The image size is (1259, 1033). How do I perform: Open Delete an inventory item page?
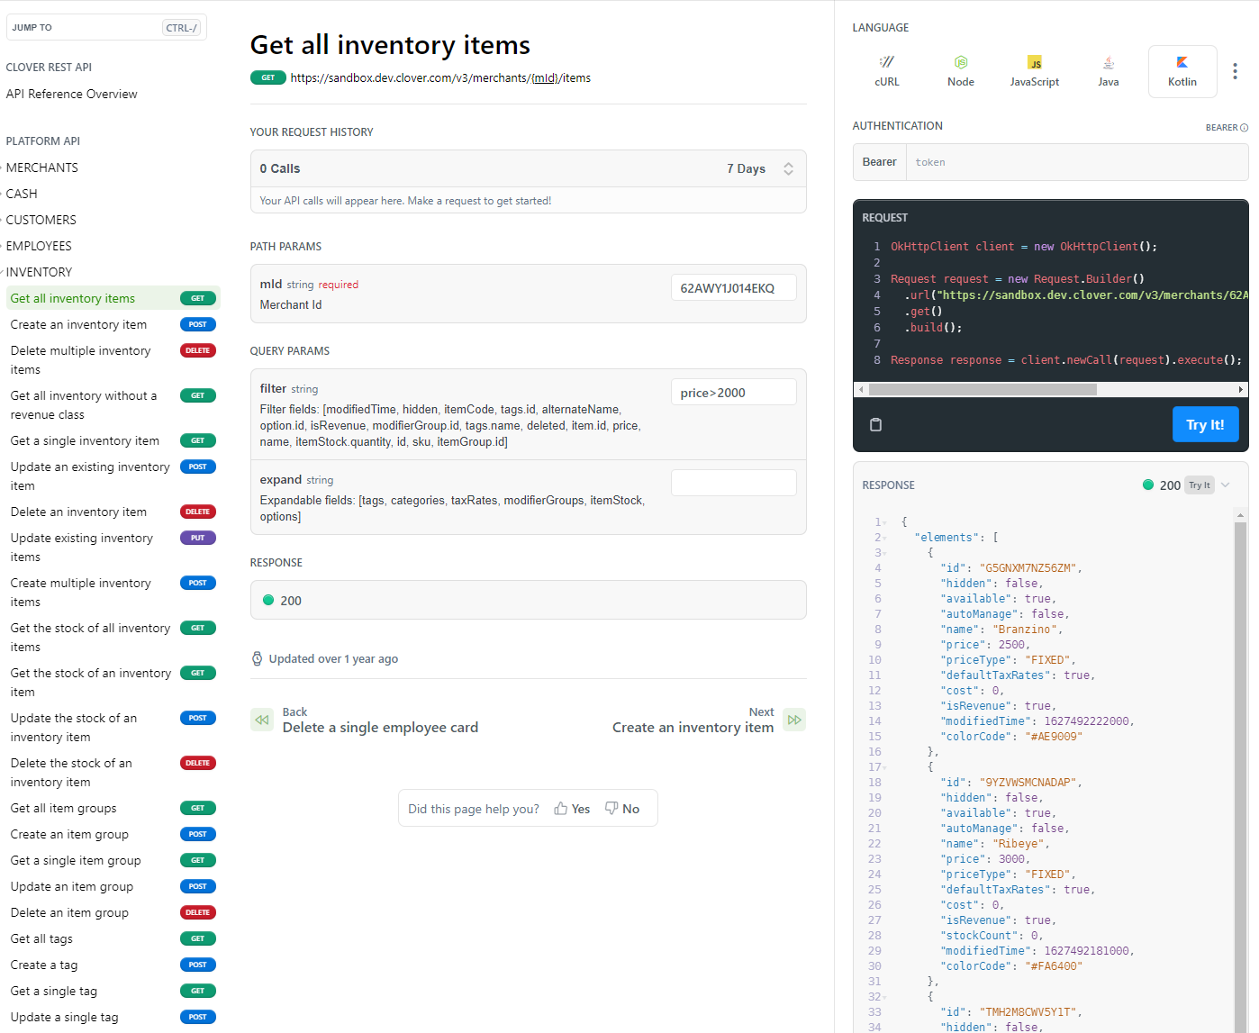78,512
